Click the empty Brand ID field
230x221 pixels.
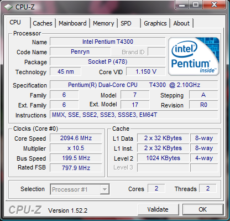156,52
